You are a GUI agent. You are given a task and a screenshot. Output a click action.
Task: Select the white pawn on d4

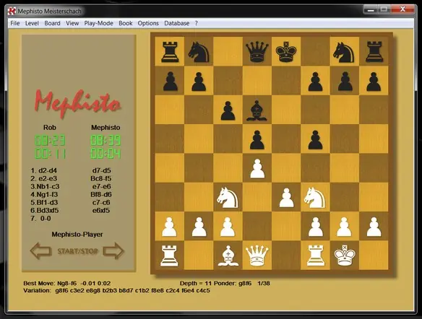point(257,169)
